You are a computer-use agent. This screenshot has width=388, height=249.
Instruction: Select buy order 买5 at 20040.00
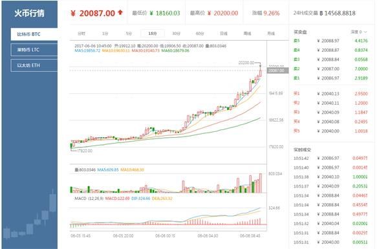(x=330, y=131)
